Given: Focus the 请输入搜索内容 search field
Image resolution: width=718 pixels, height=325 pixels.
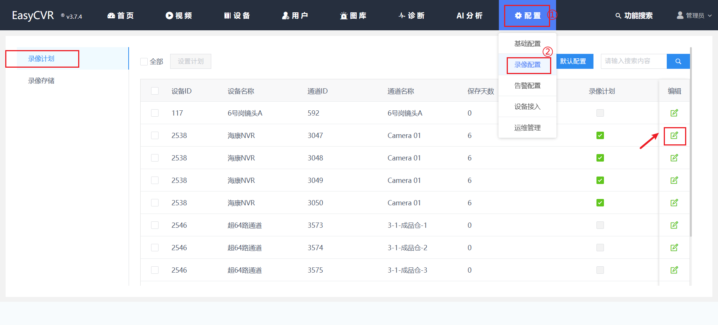Looking at the screenshot, I should (633, 61).
